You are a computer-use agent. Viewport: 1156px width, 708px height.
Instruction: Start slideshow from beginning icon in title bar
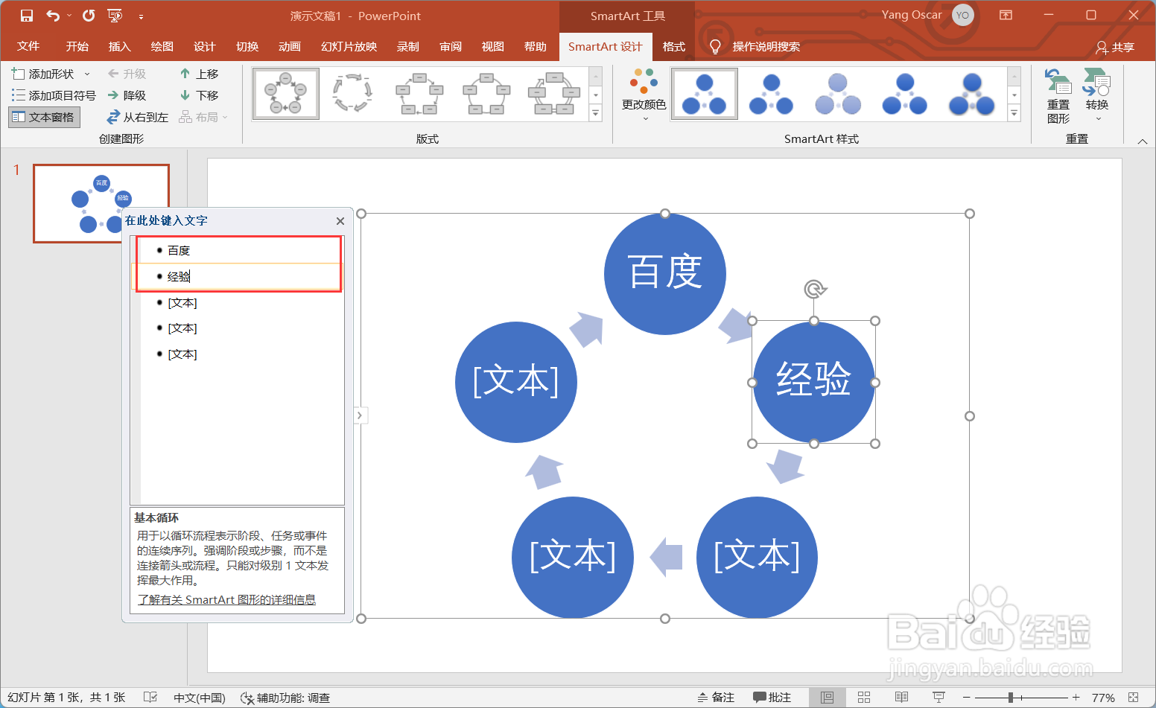pyautogui.click(x=115, y=16)
